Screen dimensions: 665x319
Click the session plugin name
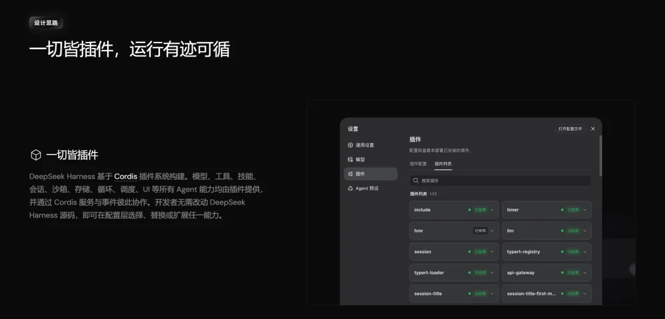pos(423,251)
